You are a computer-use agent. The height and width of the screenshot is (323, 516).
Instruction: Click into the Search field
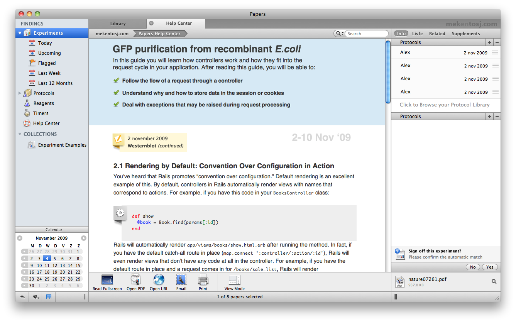[367, 34]
